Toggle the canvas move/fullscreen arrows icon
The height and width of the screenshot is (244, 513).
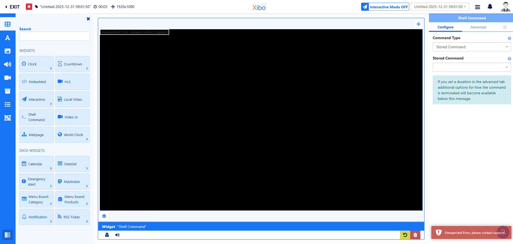(418, 24)
